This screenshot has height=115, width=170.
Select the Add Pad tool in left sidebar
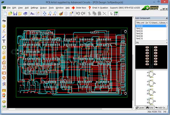click(x=4, y=26)
